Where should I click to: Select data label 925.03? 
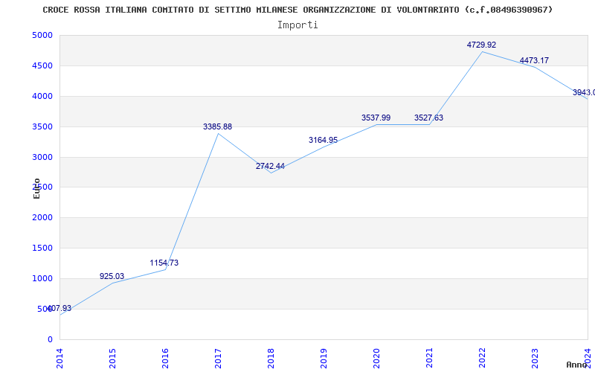[x=112, y=276]
